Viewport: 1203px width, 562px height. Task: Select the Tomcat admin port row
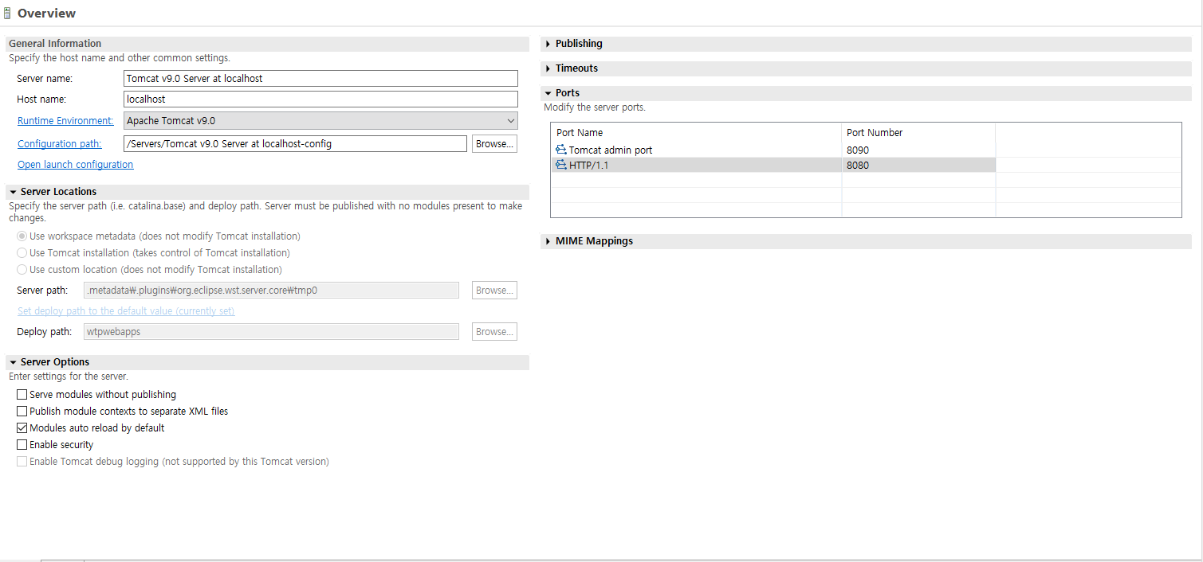pyautogui.click(x=773, y=150)
